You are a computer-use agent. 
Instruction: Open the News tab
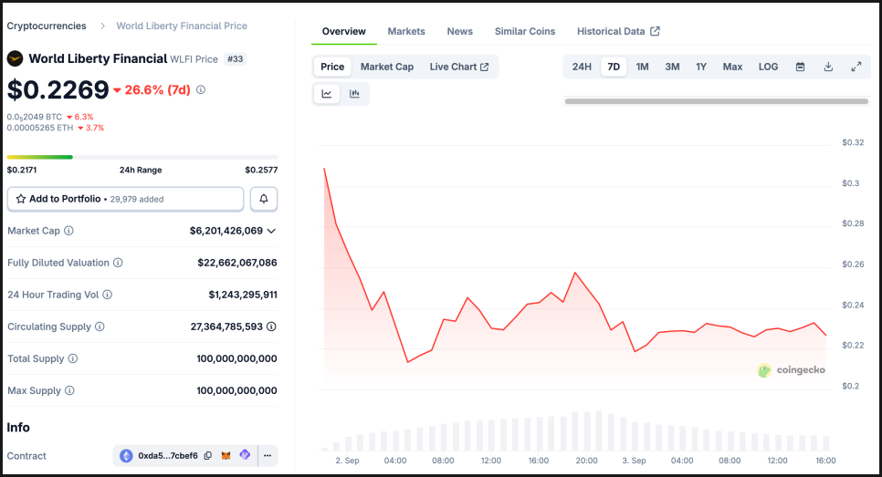pos(459,31)
